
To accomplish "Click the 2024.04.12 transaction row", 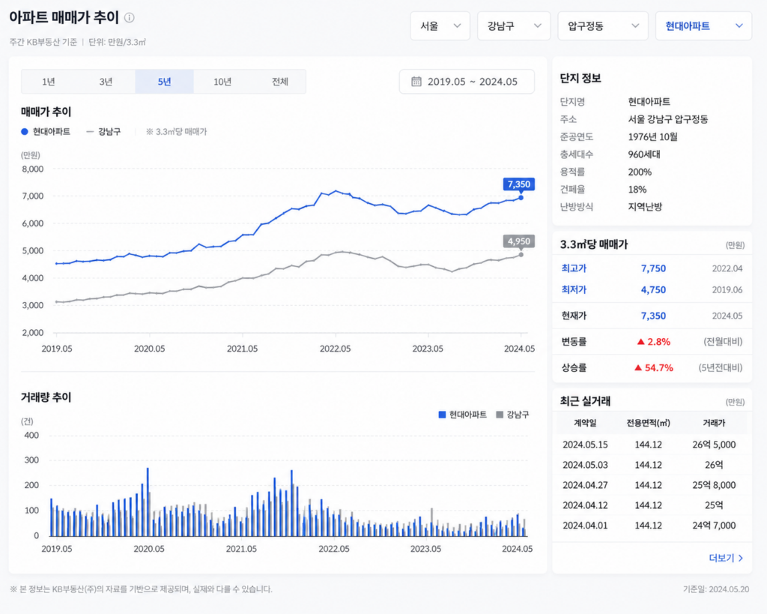I will pyautogui.click(x=652, y=505).
